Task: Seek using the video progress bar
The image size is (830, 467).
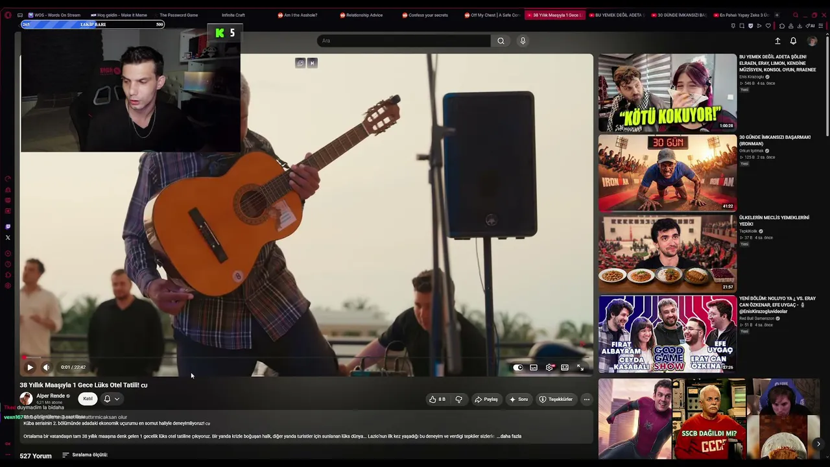Action: click(x=306, y=357)
